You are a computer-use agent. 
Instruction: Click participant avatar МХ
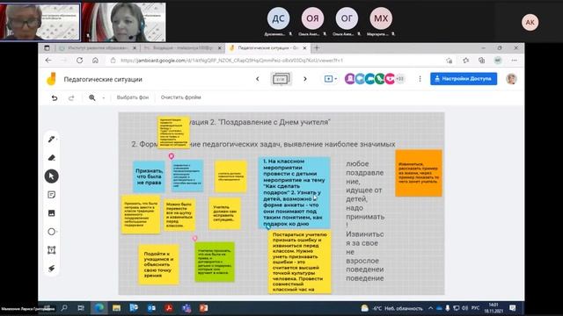pyautogui.click(x=381, y=18)
